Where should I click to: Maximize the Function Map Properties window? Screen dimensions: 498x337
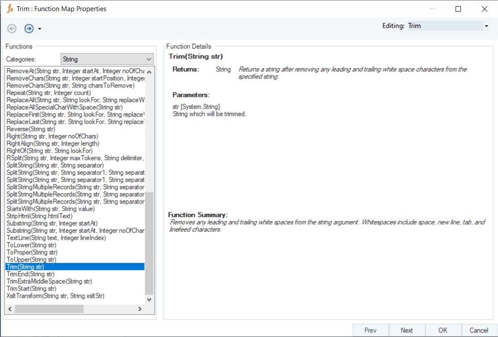tap(458, 8)
